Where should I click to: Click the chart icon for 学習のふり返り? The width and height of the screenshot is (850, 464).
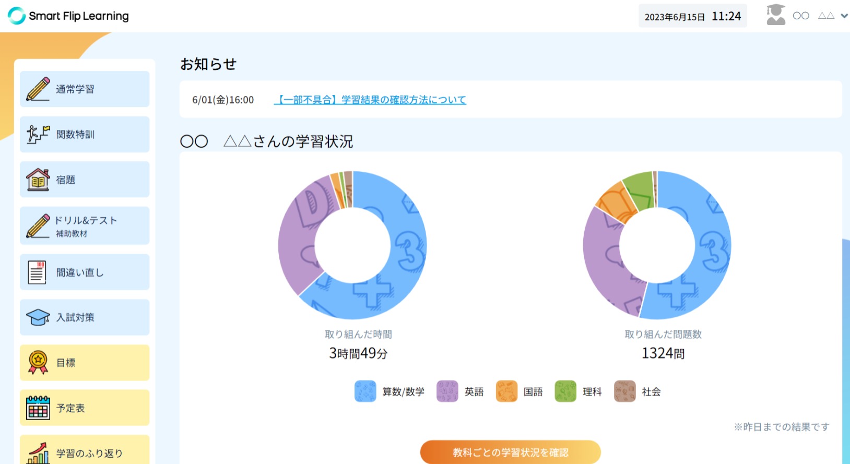[38, 453]
